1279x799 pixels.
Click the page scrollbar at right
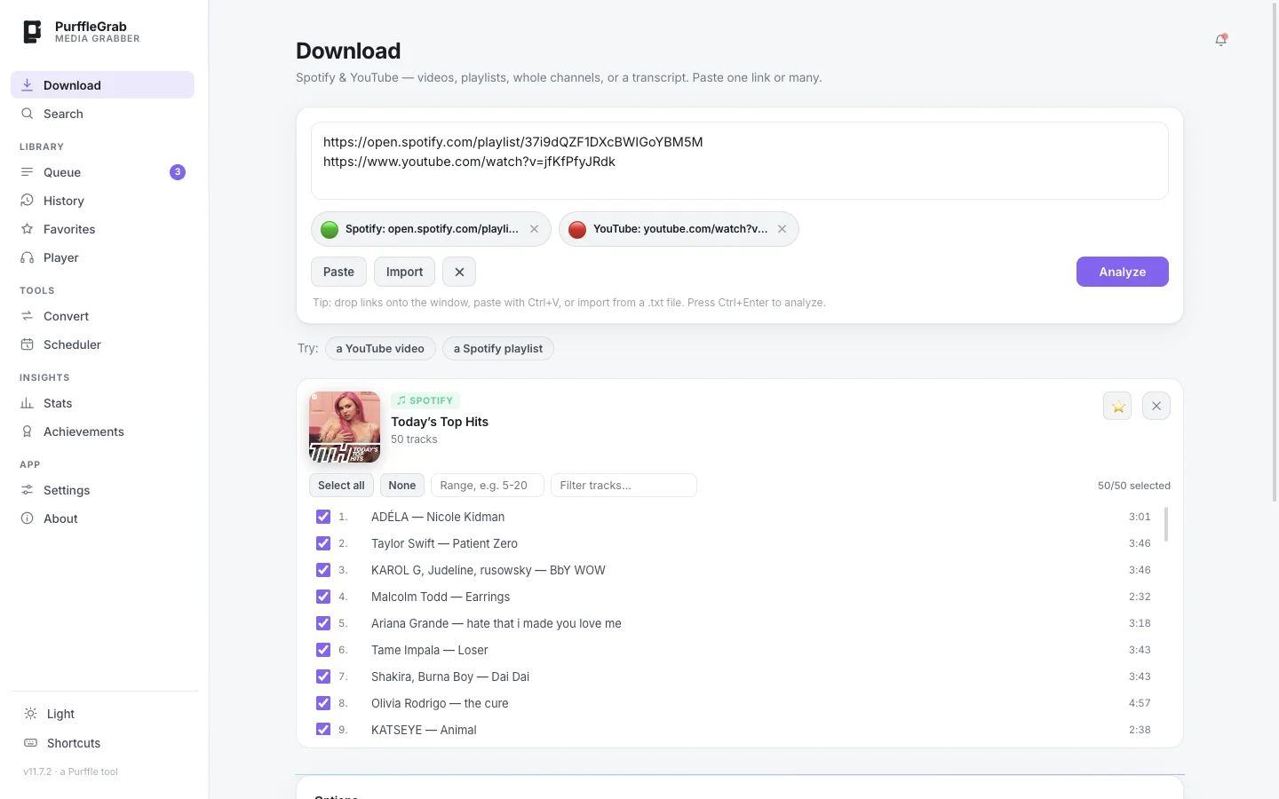tap(1275, 253)
